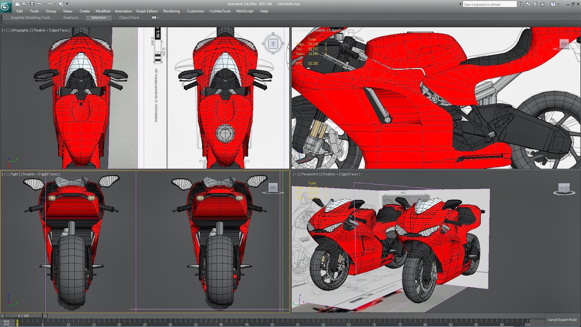Open Mini Curve Editor icon beside the trackbar
Image resolution: width=581 pixels, height=327 pixels.
(6, 323)
